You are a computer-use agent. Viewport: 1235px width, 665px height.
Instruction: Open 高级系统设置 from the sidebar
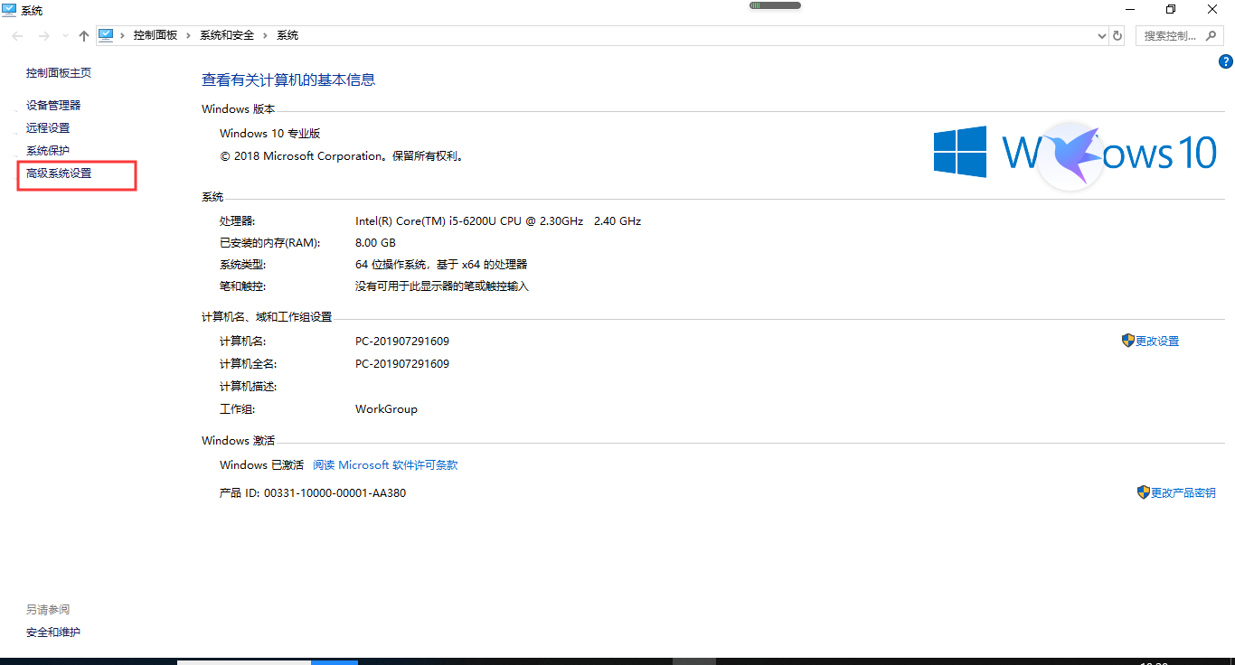(59, 173)
